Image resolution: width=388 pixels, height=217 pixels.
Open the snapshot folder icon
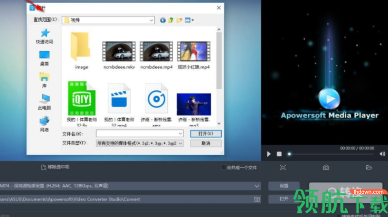[369, 167]
